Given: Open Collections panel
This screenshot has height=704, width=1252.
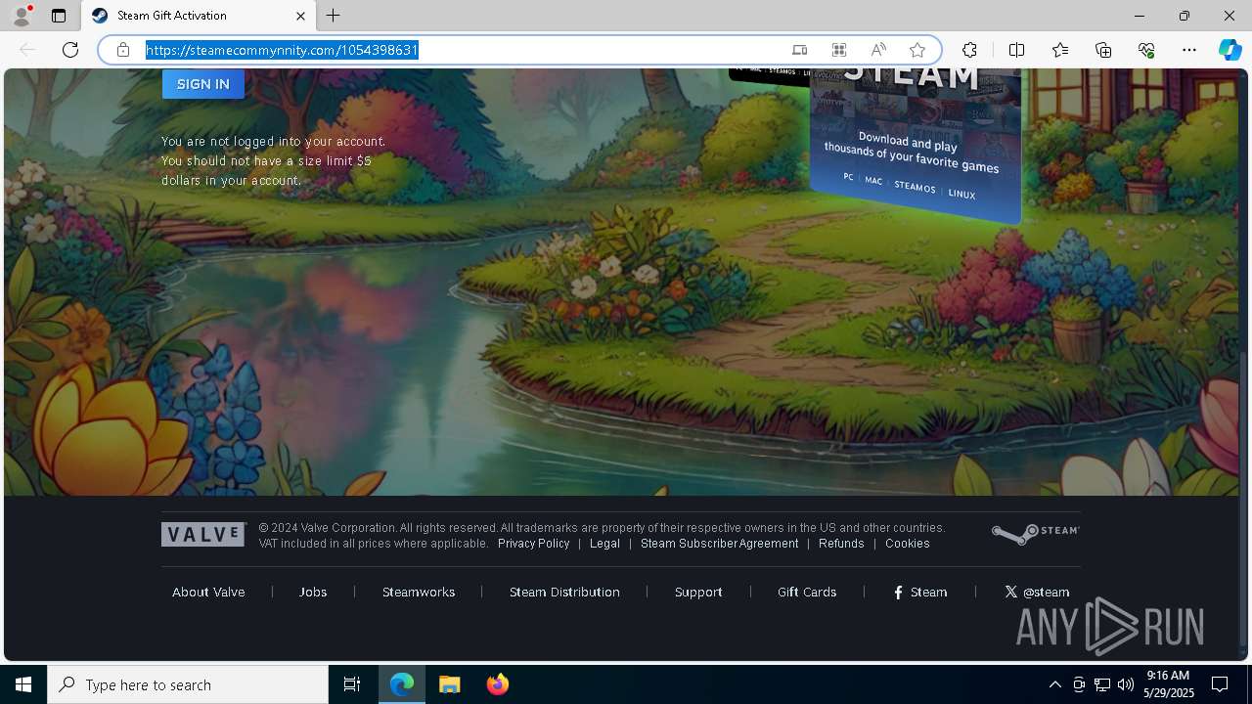Looking at the screenshot, I should click(x=1103, y=50).
